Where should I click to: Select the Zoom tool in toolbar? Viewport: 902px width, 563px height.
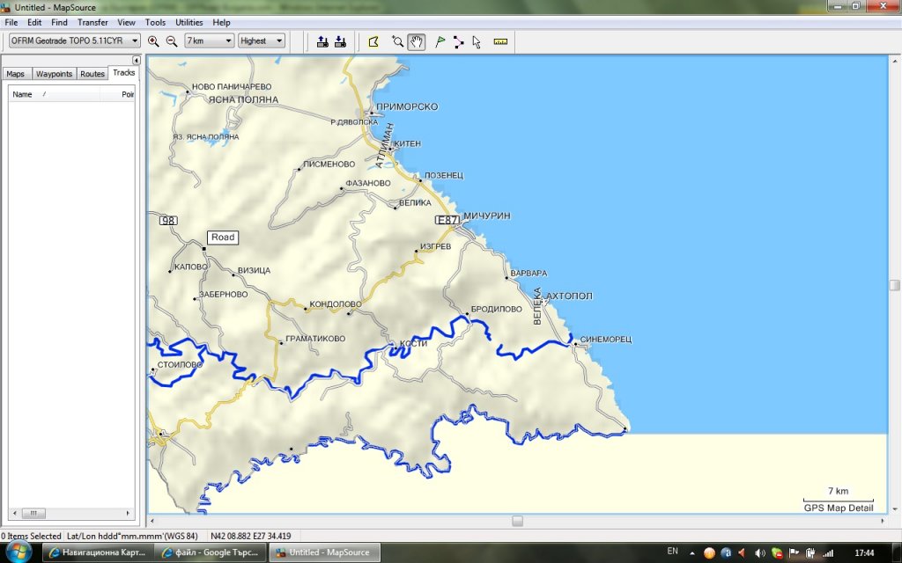(x=397, y=41)
